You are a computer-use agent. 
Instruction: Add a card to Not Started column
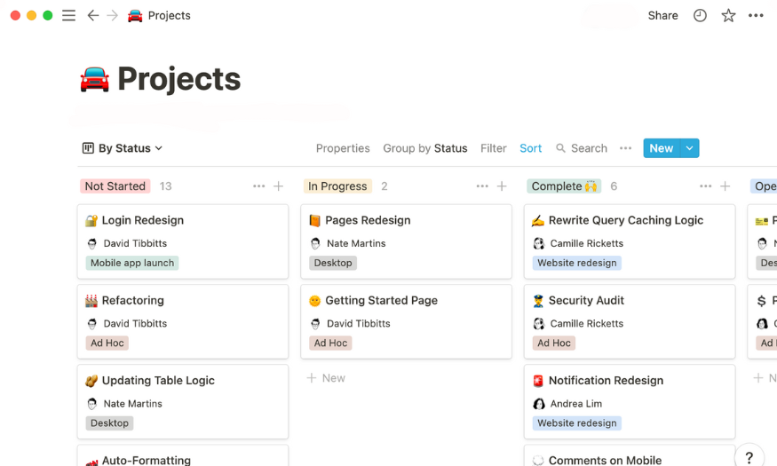click(x=279, y=186)
